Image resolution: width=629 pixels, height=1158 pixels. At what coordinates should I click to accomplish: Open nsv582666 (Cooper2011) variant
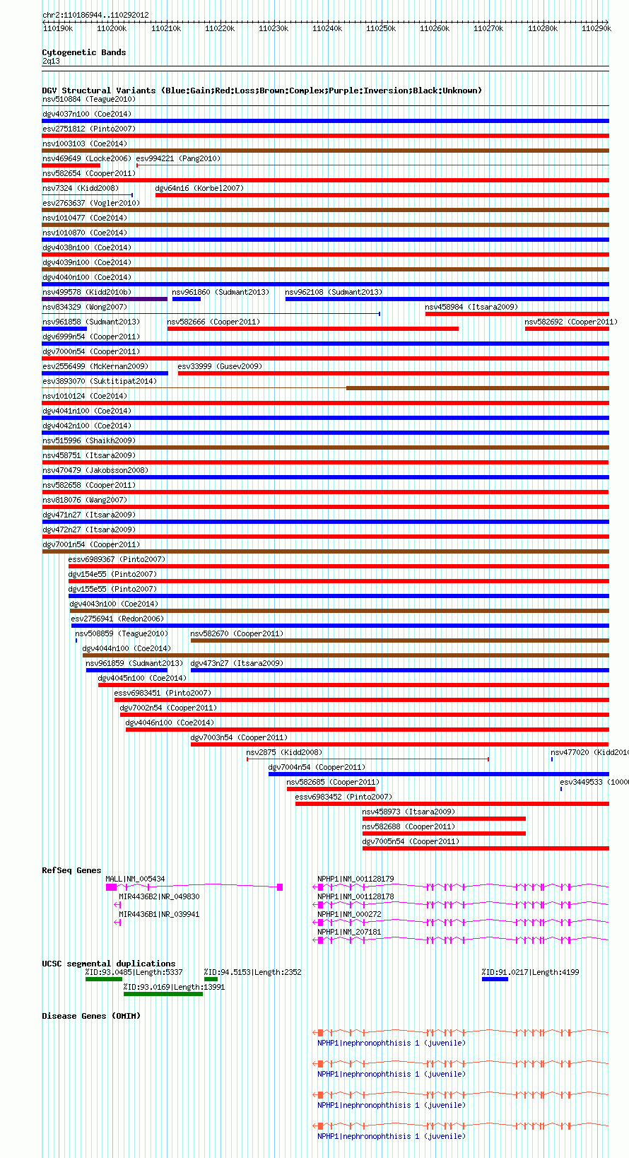click(213, 322)
